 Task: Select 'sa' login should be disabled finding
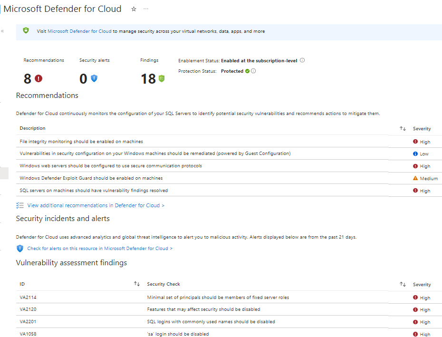click(x=178, y=334)
